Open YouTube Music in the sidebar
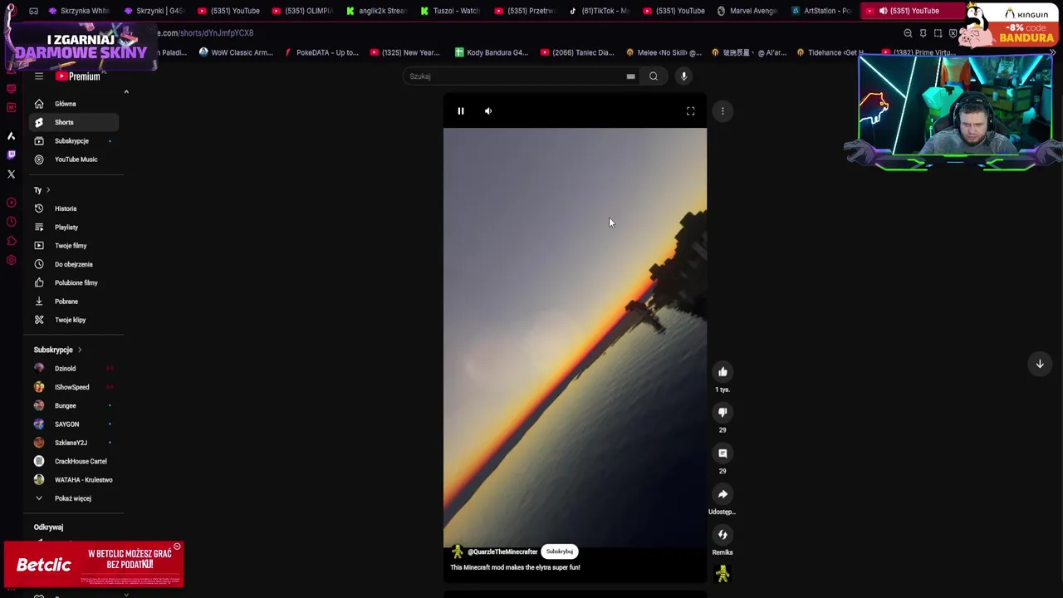Screen dimensions: 1063x598 (73, 159)
